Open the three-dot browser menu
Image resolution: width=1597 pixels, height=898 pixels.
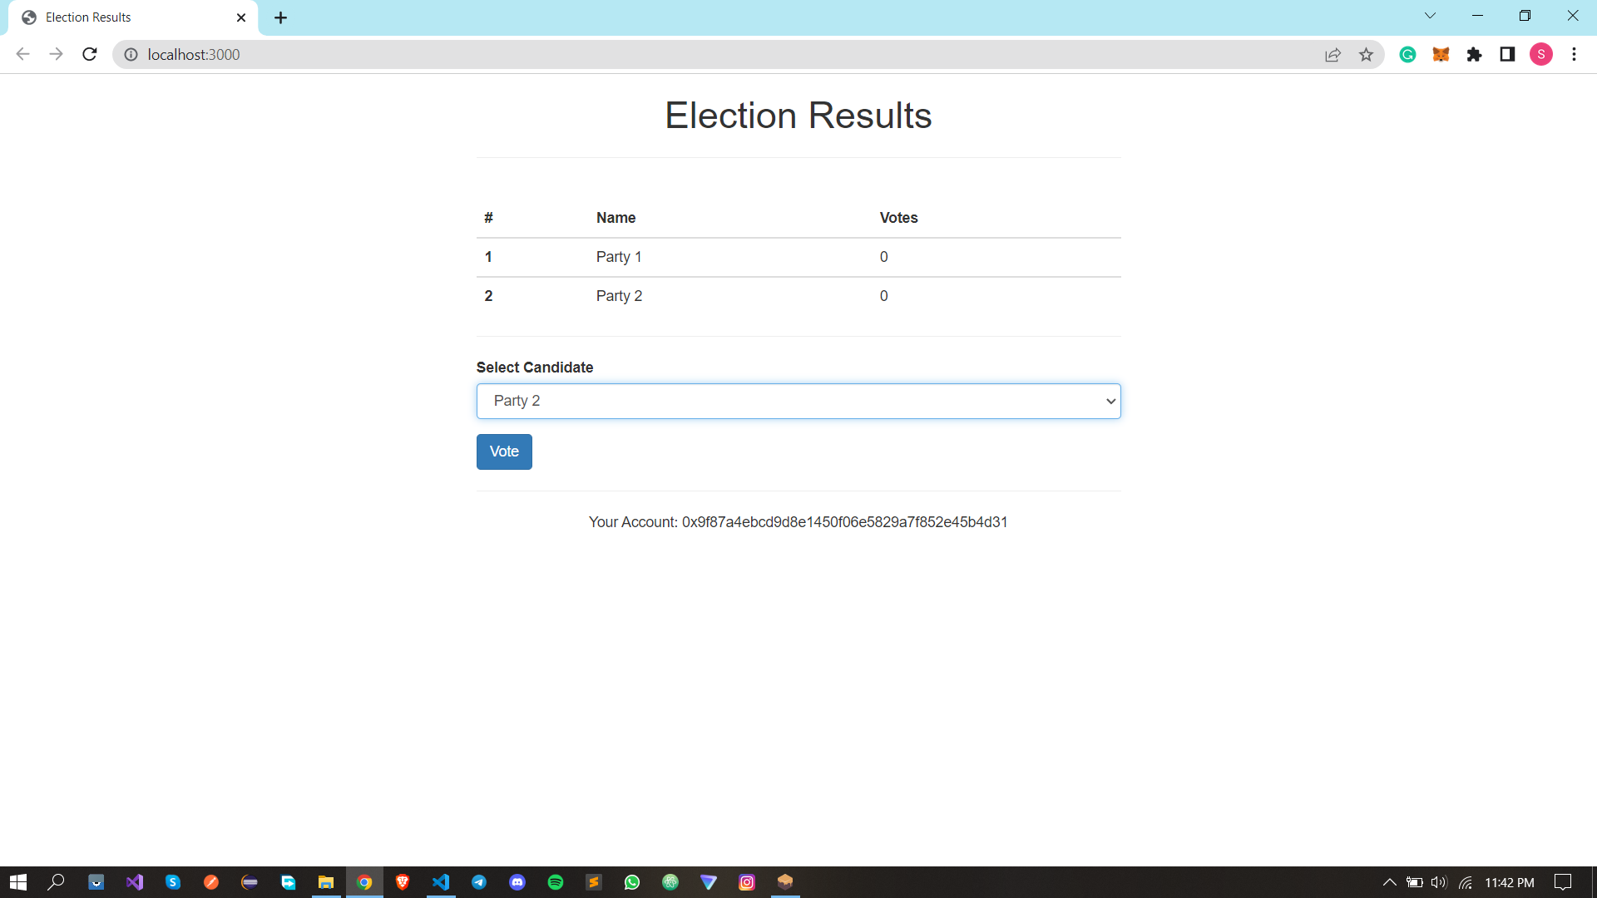1574,54
